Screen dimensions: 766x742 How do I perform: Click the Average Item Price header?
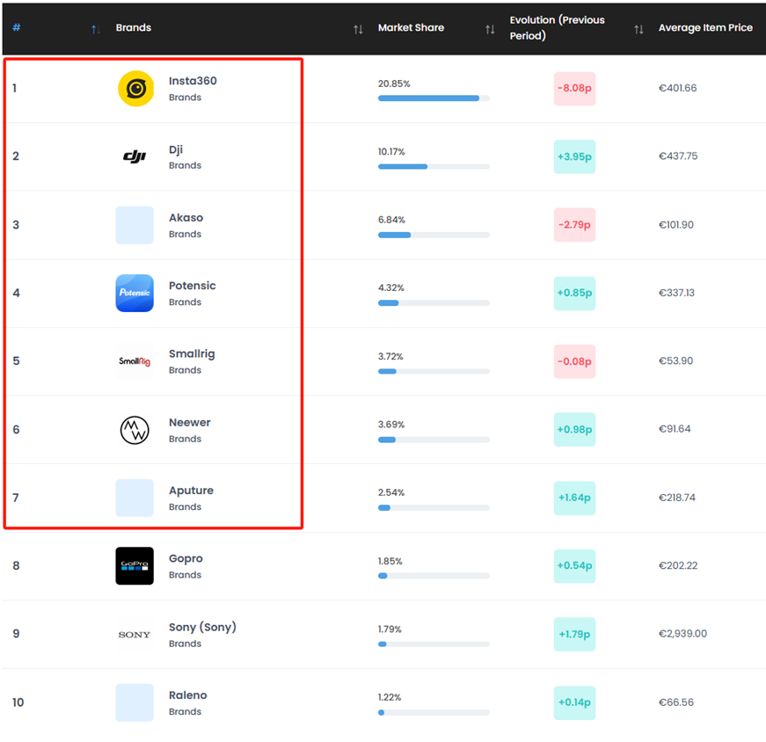pos(705,28)
